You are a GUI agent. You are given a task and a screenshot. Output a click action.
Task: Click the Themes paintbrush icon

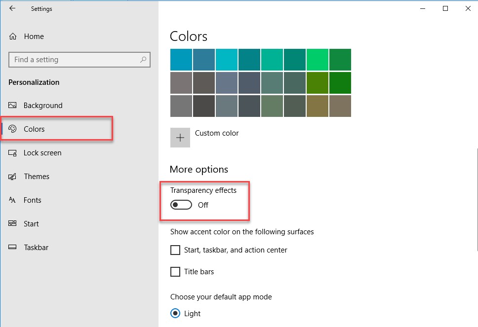[x=13, y=177]
